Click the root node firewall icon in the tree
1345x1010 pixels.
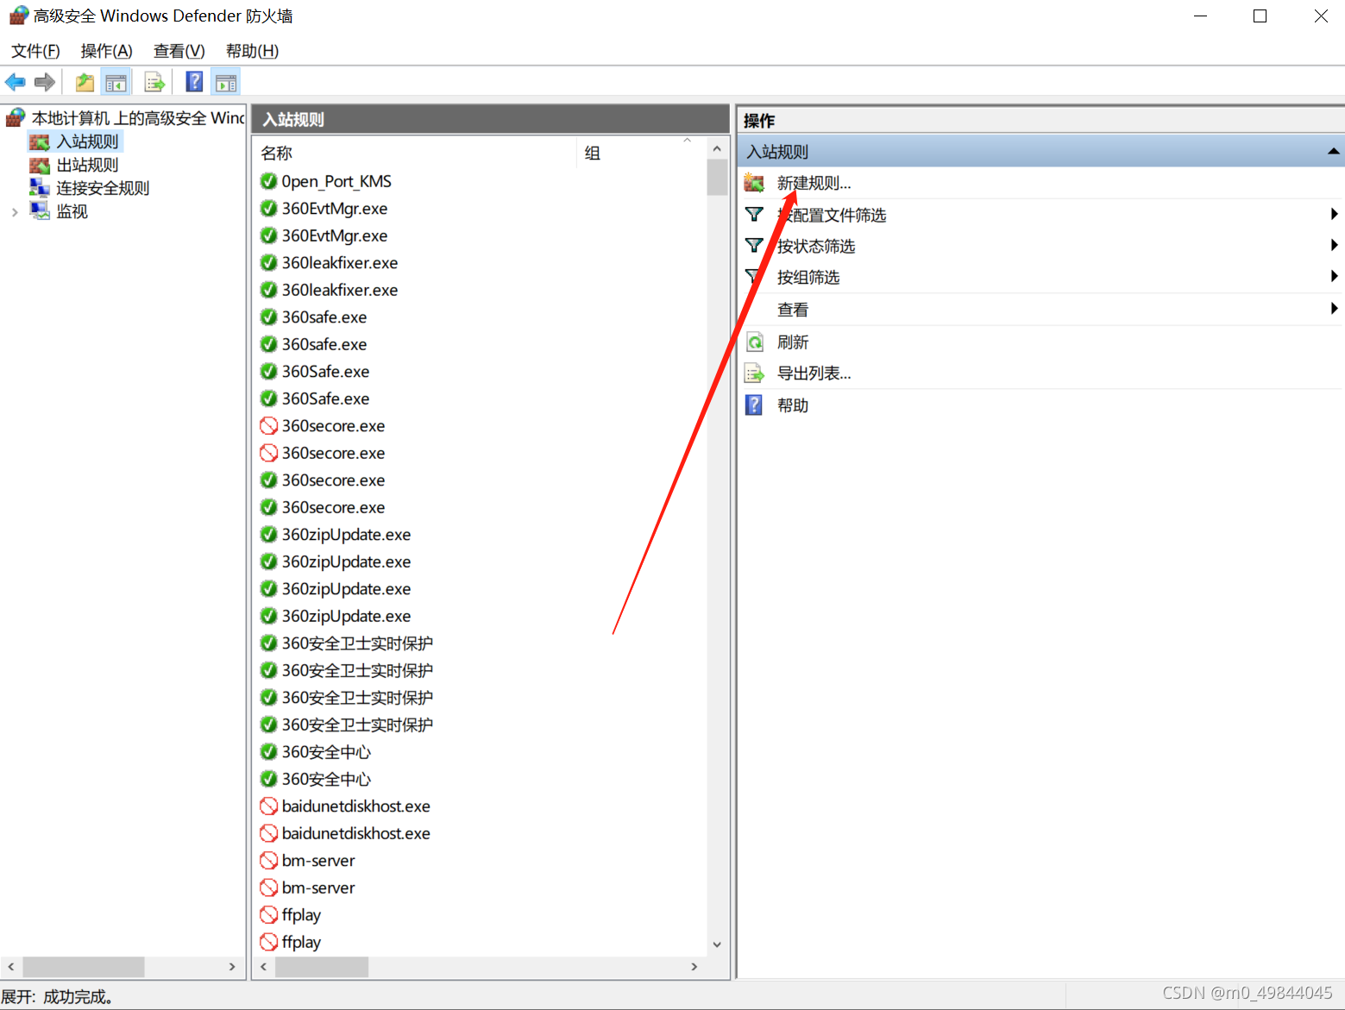click(16, 117)
